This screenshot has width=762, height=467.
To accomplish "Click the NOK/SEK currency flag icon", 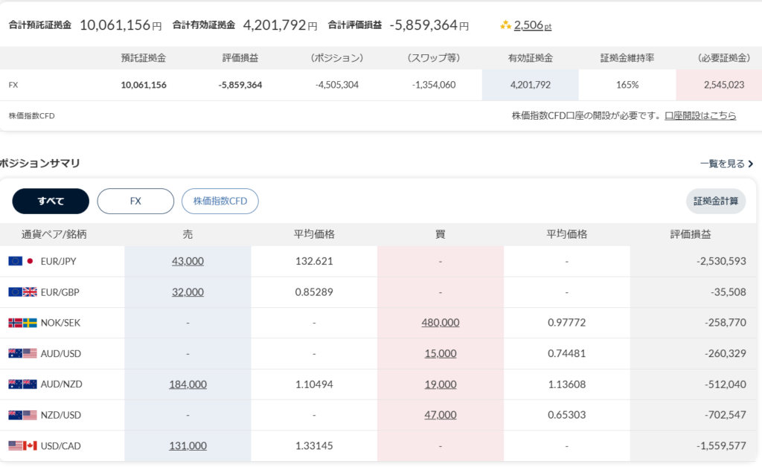I will point(22,323).
